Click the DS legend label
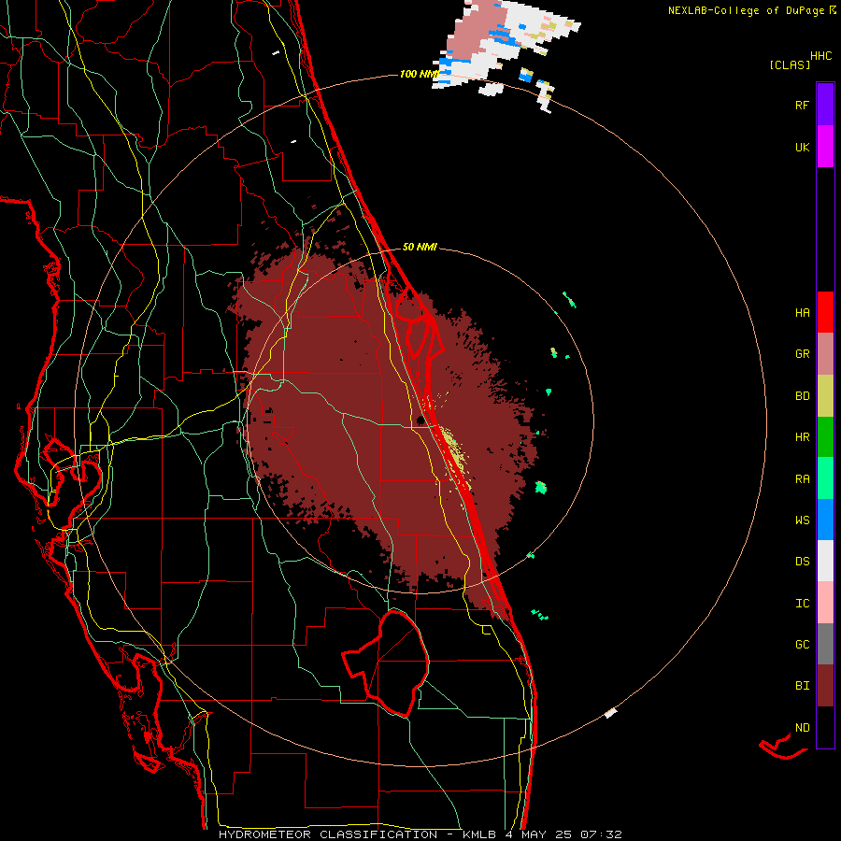 [803, 562]
